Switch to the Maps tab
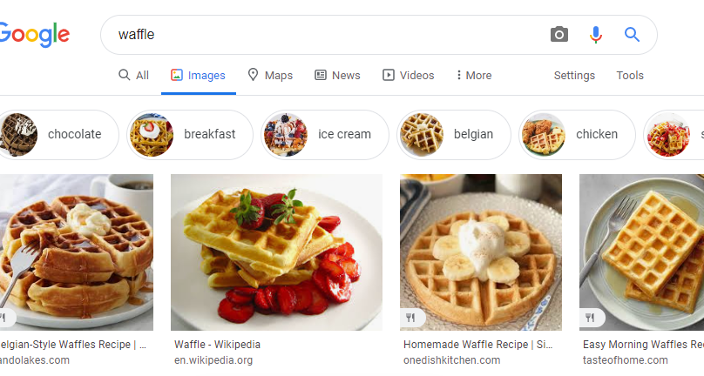The image size is (704, 376). [x=270, y=76]
